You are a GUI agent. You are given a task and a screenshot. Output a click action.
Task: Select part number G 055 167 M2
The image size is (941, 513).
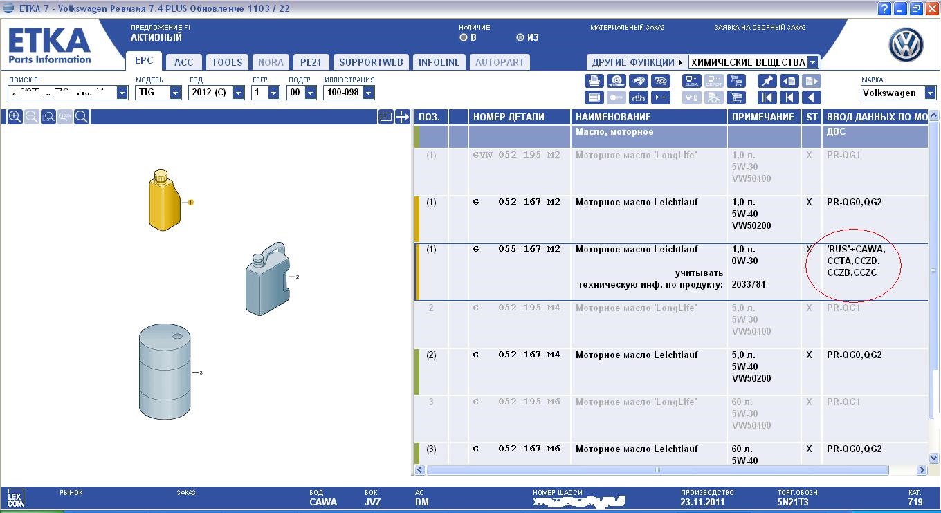click(x=516, y=249)
